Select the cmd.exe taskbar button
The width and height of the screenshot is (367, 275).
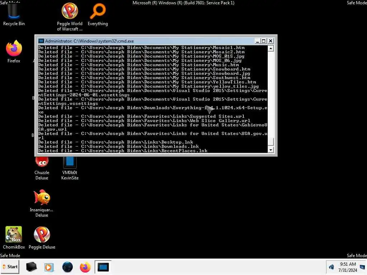(x=103, y=267)
